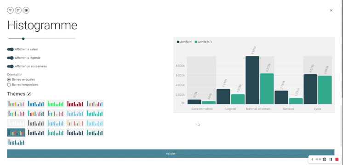Toggle Afficher la légende switch
The width and height of the screenshot is (343, 165).
coord(10,58)
